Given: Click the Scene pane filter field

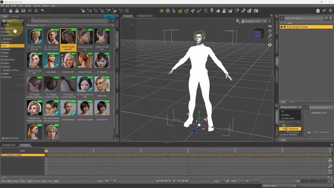Looking at the screenshot, I should pyautogui.click(x=304, y=18).
